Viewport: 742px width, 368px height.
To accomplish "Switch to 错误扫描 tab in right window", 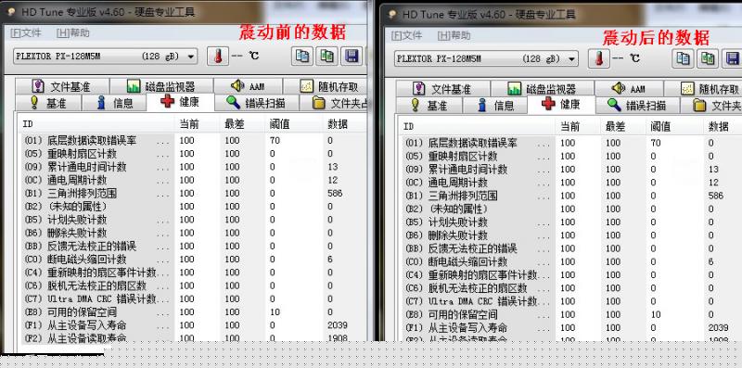I will coord(637,106).
